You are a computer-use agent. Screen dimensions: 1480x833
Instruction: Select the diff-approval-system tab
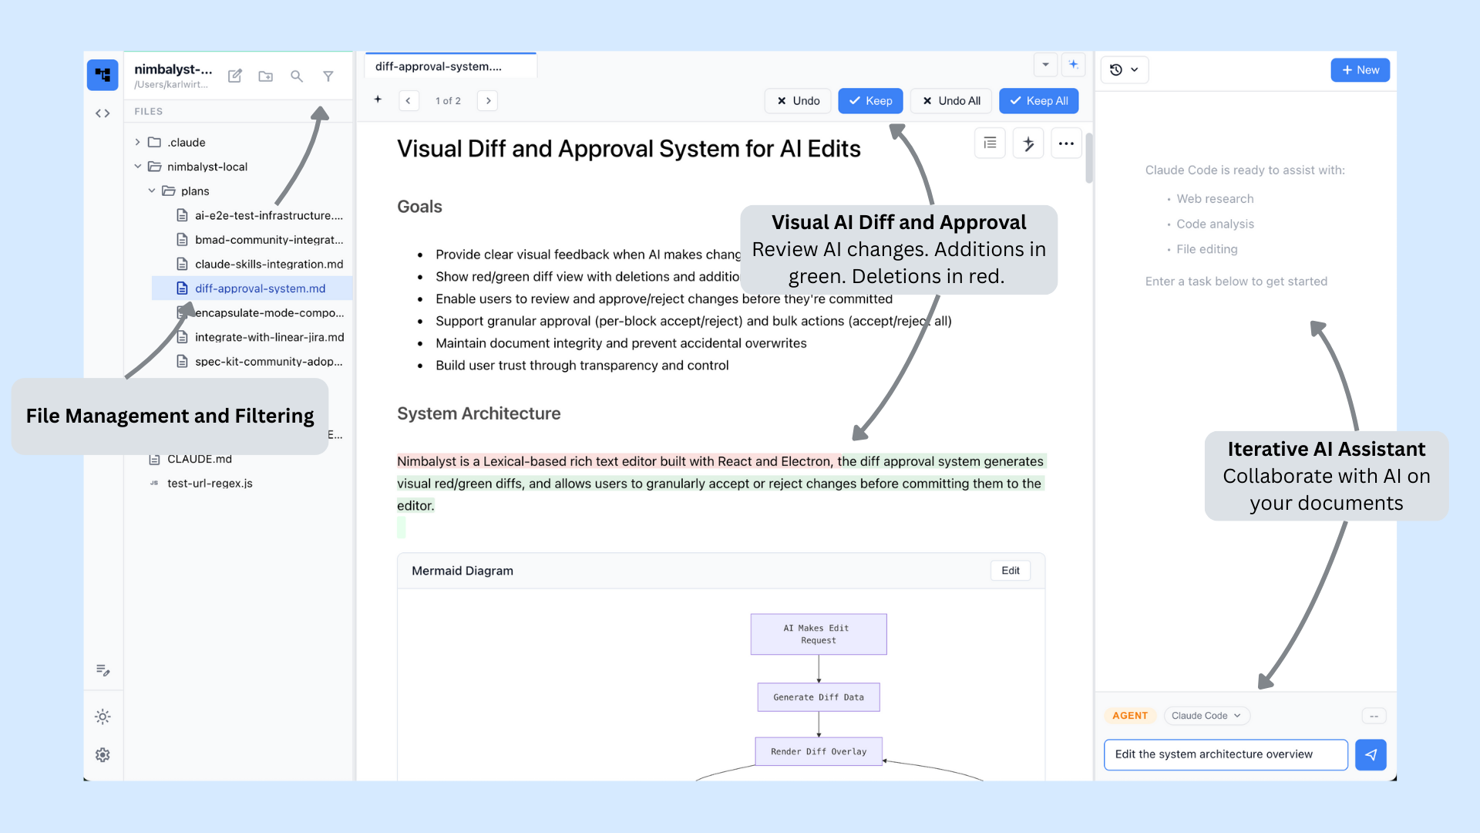click(x=439, y=66)
